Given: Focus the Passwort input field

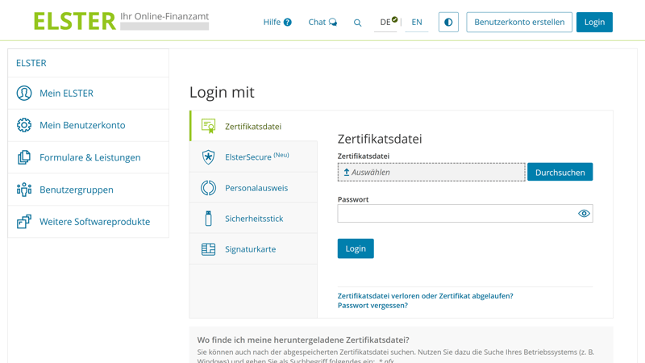Looking at the screenshot, I should pos(456,214).
